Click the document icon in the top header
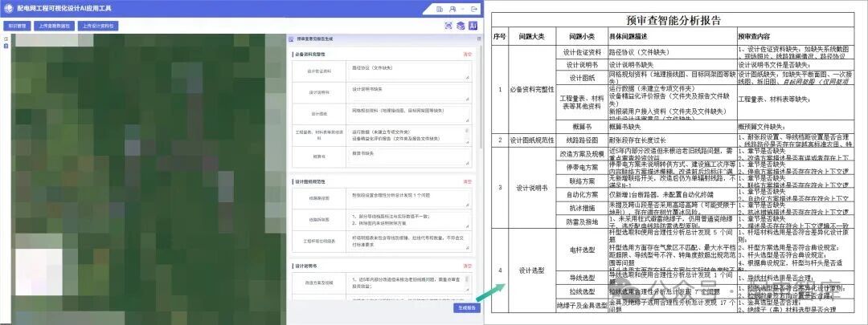The image size is (868, 325). 436,8
